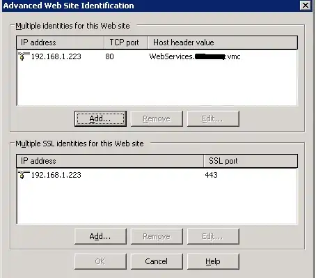The height and width of the screenshot is (278, 316).
Task: Click the network icon beside 192.168.1.223 port 80
Action: tap(24, 56)
